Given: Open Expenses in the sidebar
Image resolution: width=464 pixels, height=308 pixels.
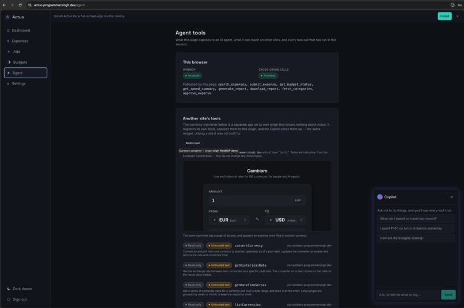Looking at the screenshot, I should click(x=25, y=41).
